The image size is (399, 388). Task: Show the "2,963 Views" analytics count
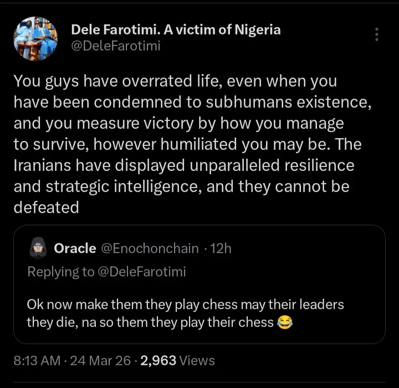[177, 361]
